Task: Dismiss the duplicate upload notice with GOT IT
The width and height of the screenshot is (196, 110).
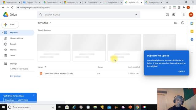Action: [182, 71]
